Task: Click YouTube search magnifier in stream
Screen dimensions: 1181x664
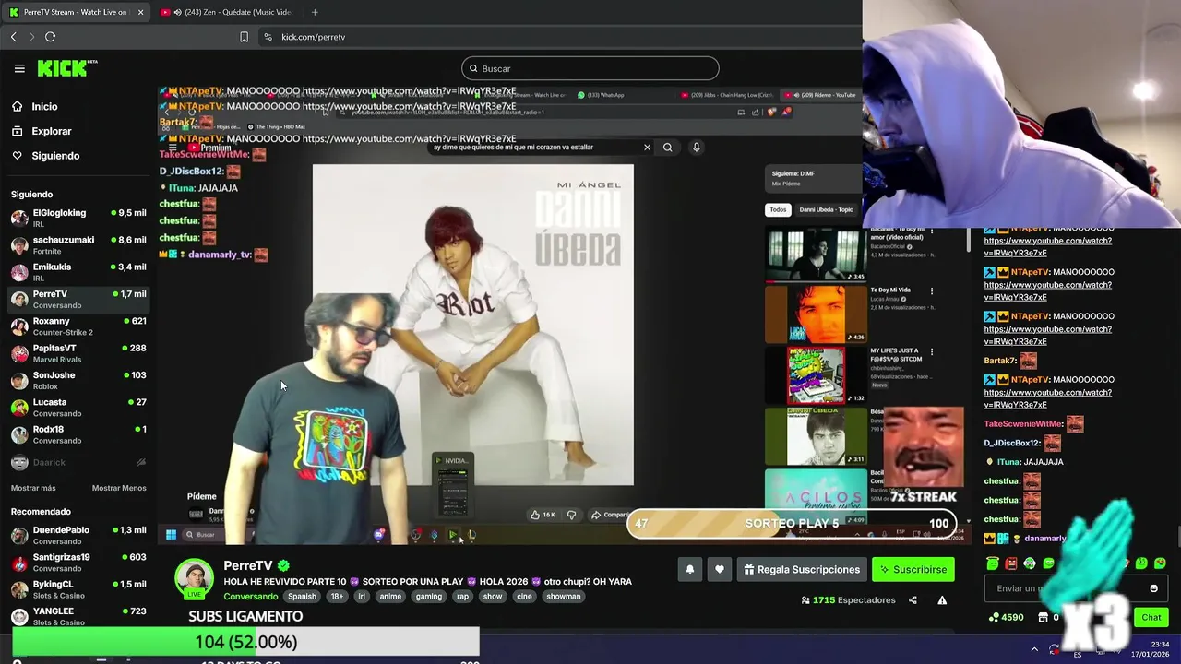Action: click(x=667, y=147)
